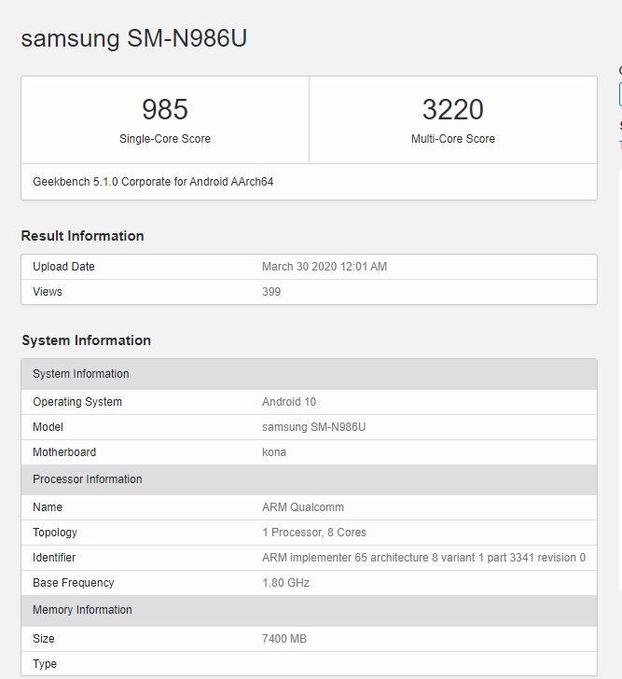Viewport: 622px width, 679px height.
Task: Click the single-core score value 985
Action: (x=165, y=109)
